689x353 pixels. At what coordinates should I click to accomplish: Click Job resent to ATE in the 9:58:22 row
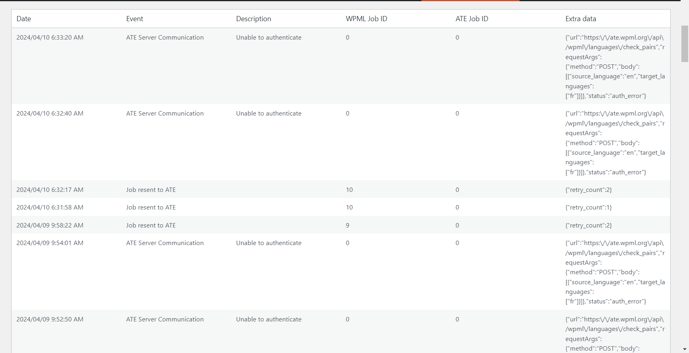[151, 225]
